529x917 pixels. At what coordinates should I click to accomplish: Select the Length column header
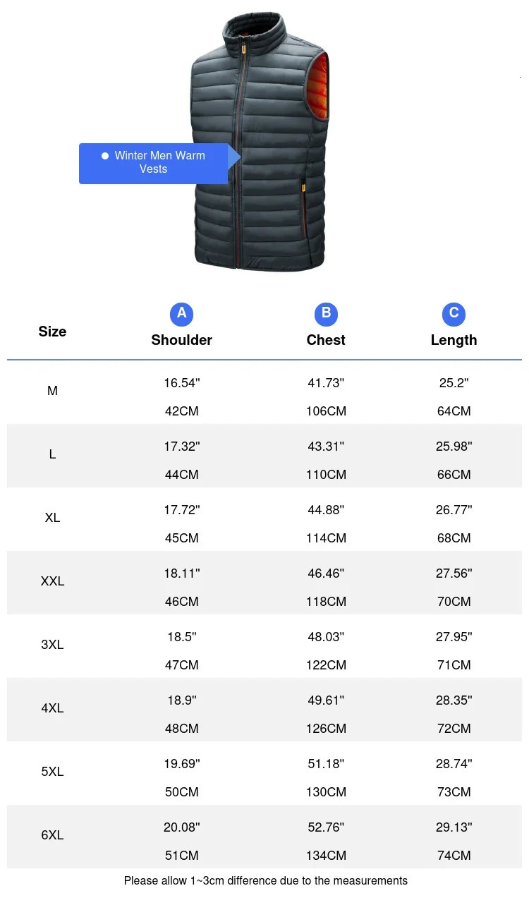click(x=454, y=340)
